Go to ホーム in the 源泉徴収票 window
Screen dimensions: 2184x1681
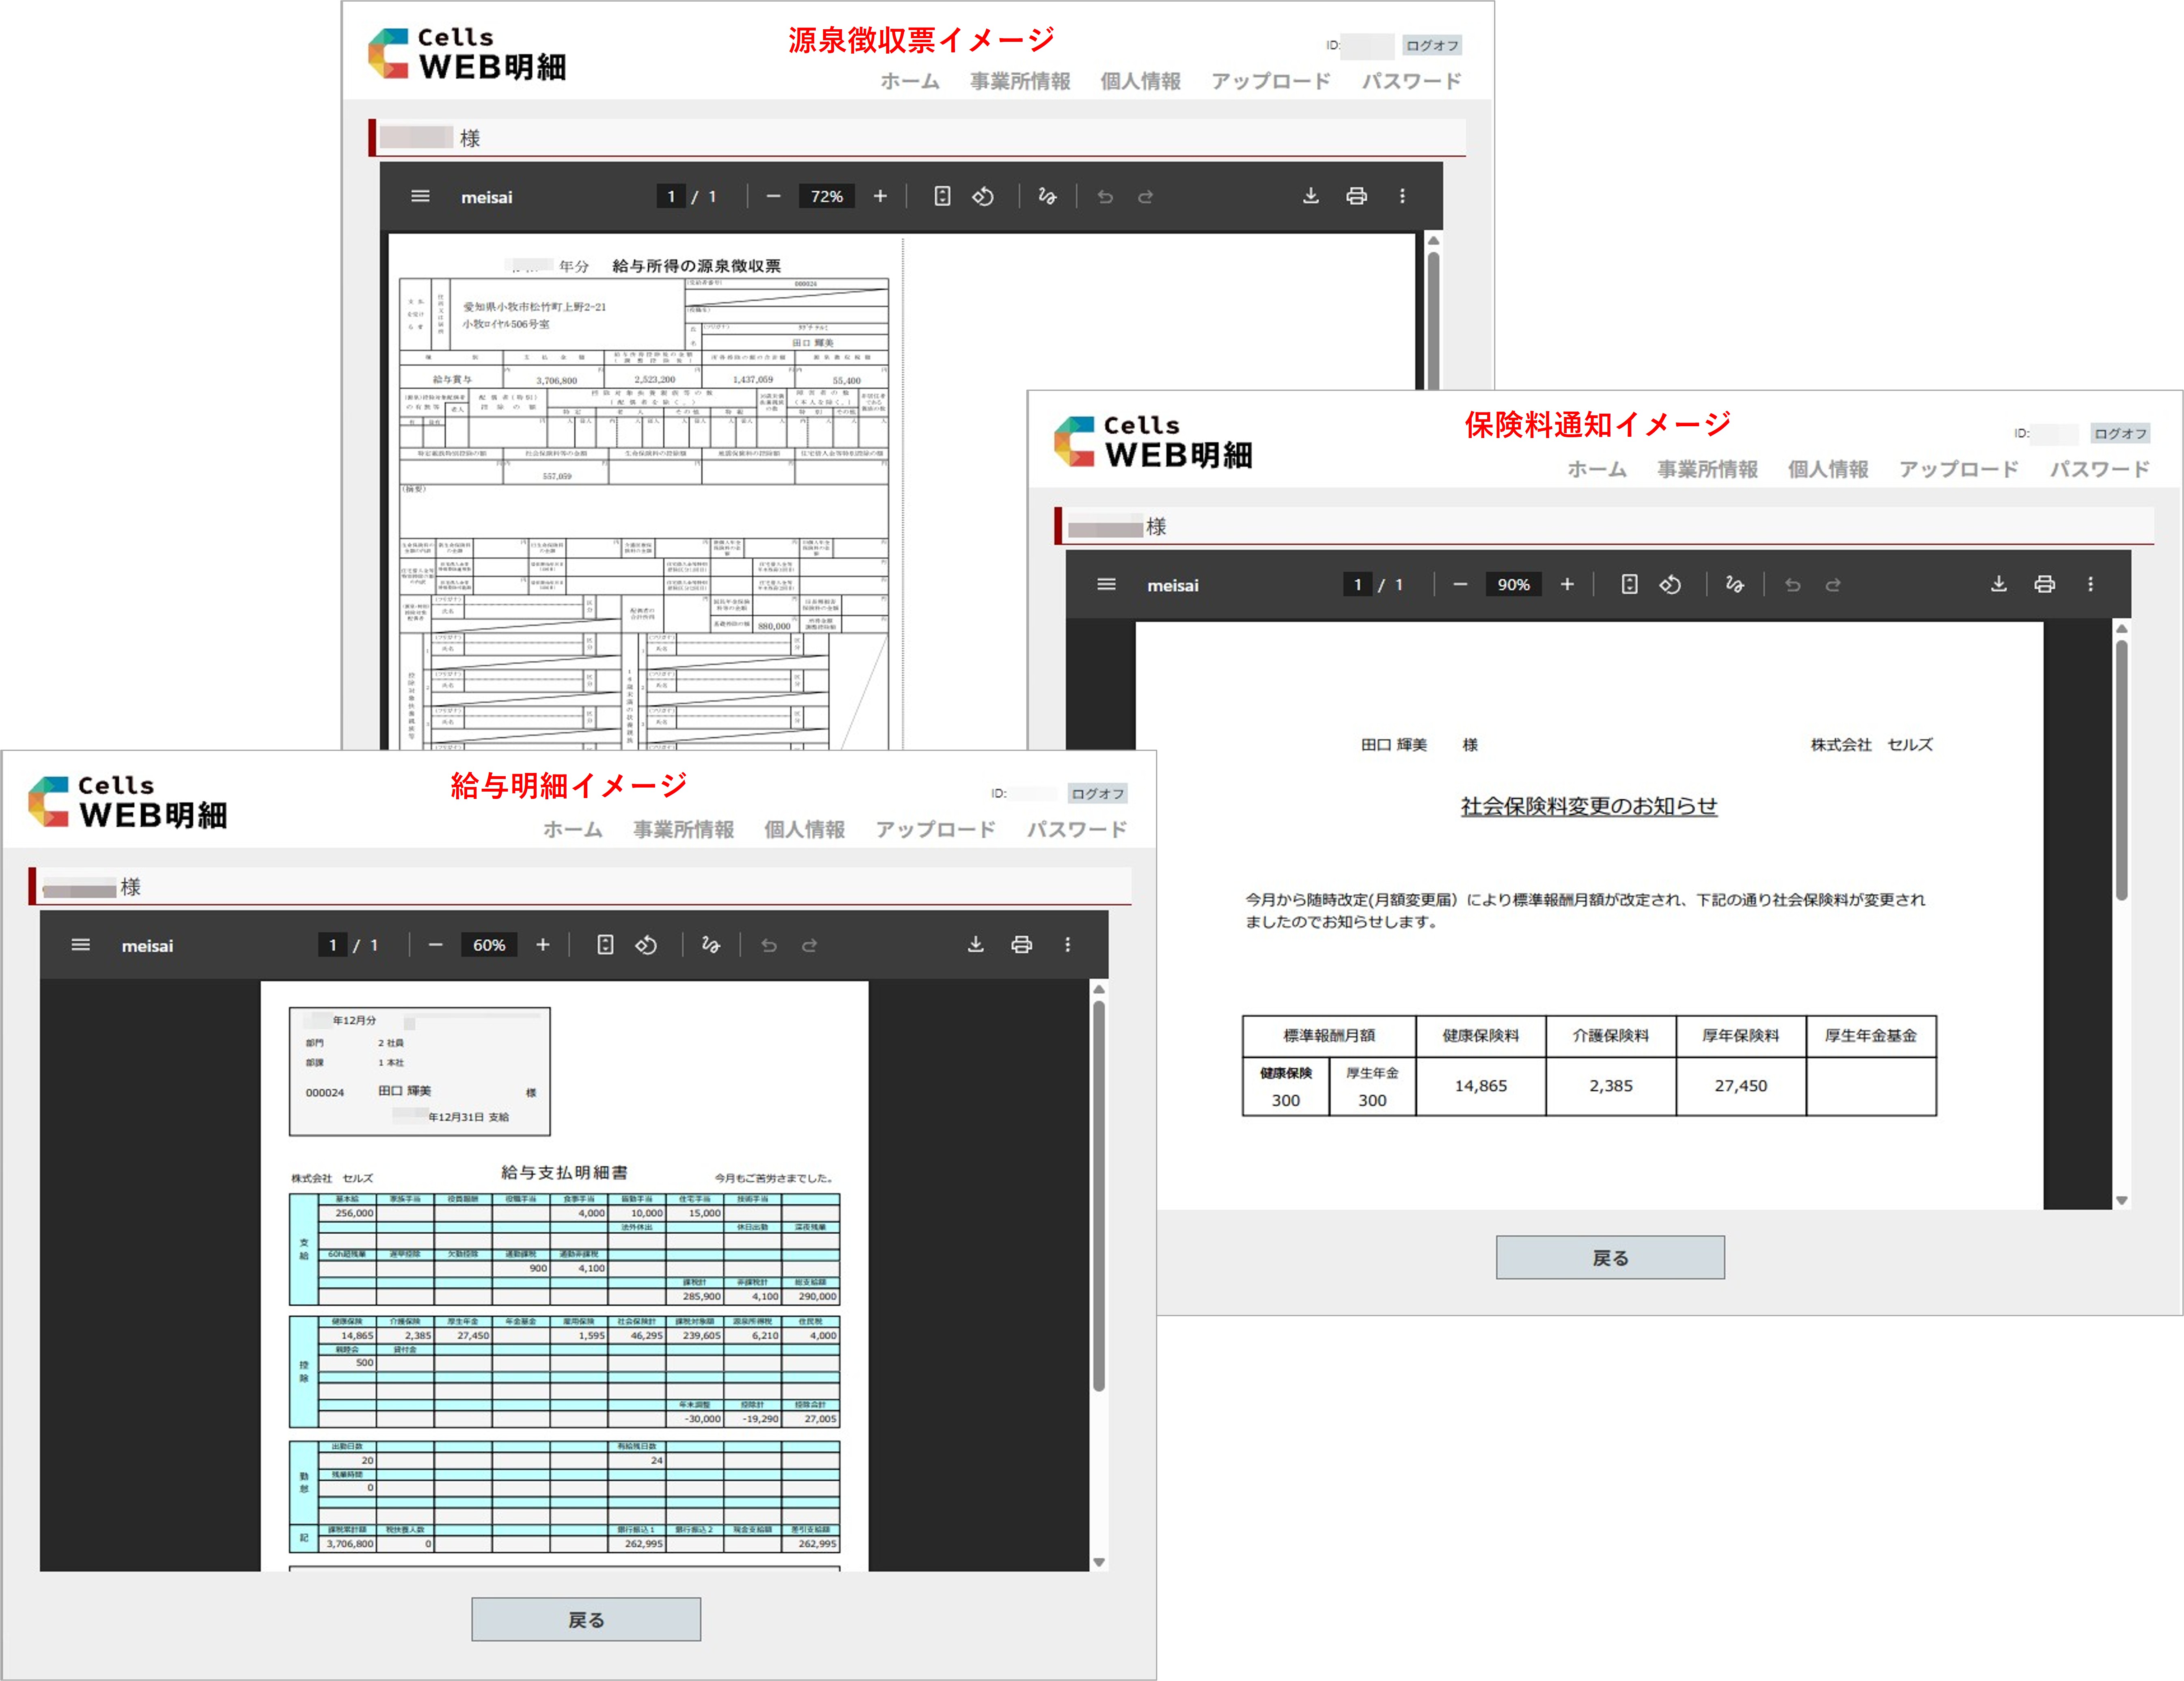909,81
